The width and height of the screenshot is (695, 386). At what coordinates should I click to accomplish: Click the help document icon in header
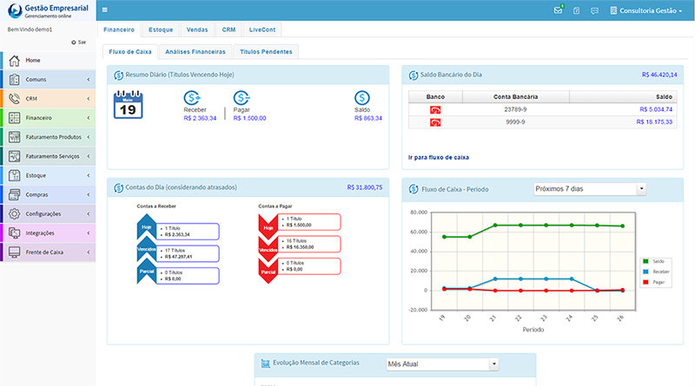coord(576,10)
